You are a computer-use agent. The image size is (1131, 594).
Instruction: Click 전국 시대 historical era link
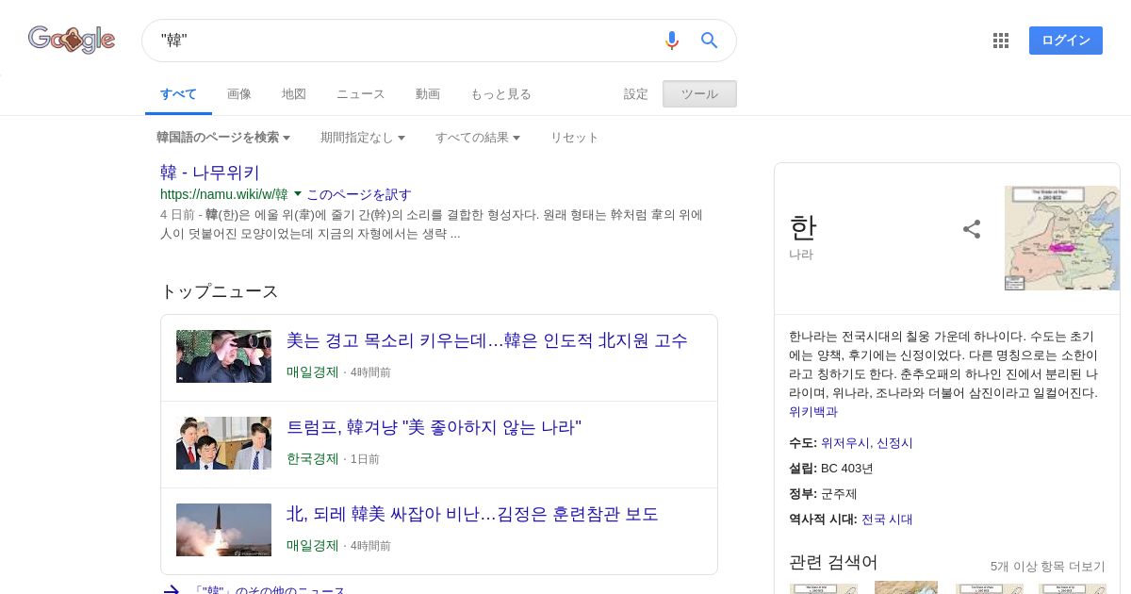click(x=887, y=520)
